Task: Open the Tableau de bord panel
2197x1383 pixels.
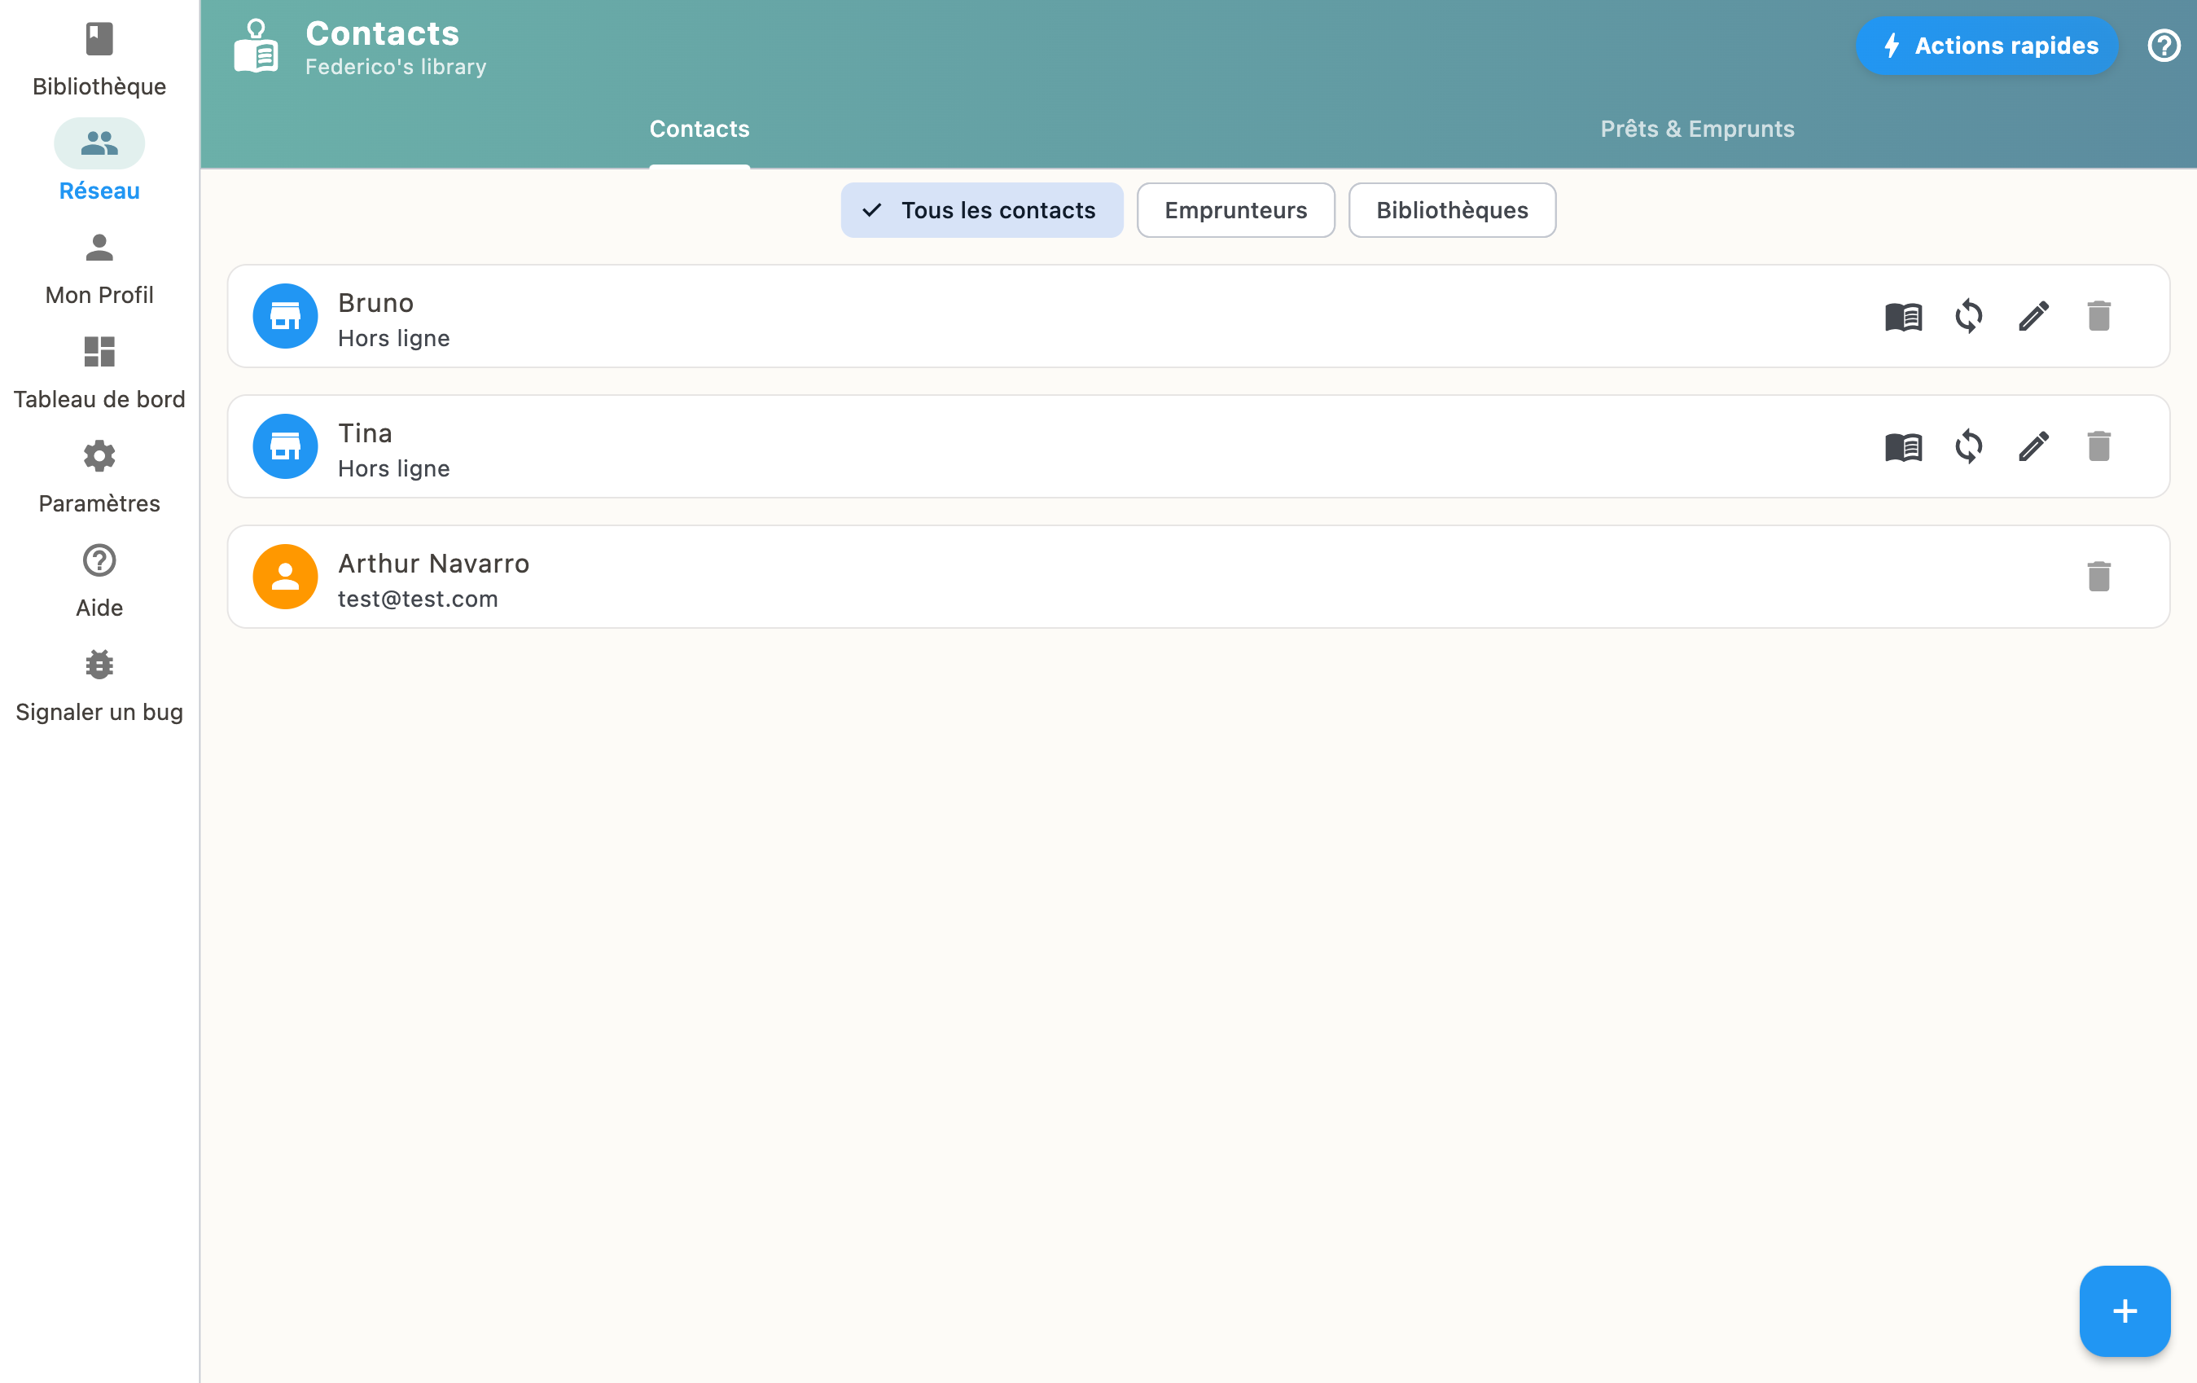Action: (99, 353)
